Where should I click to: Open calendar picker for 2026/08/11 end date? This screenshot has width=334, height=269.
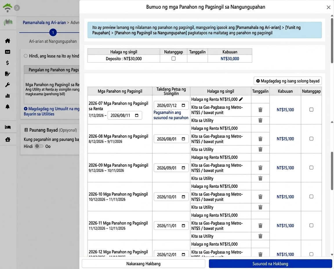[x=137, y=115]
